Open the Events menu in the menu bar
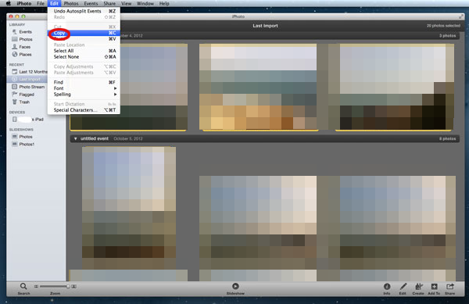This screenshot has height=304, width=469. (x=91, y=3)
